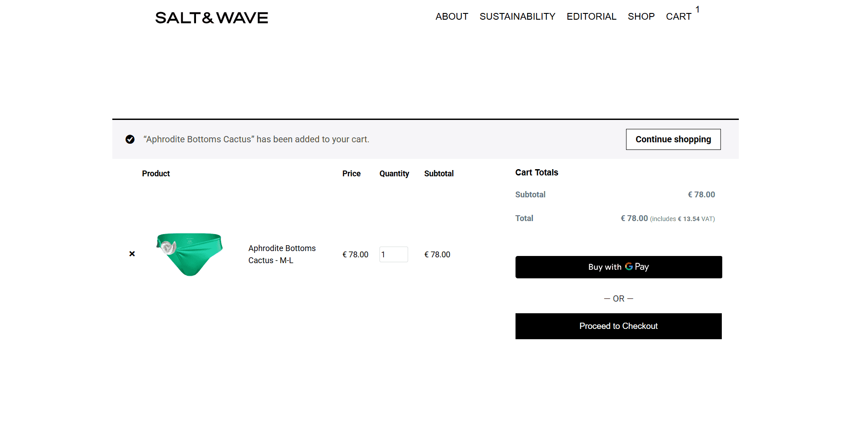Open the Editorial section
The width and height of the screenshot is (848, 439).
591,17
